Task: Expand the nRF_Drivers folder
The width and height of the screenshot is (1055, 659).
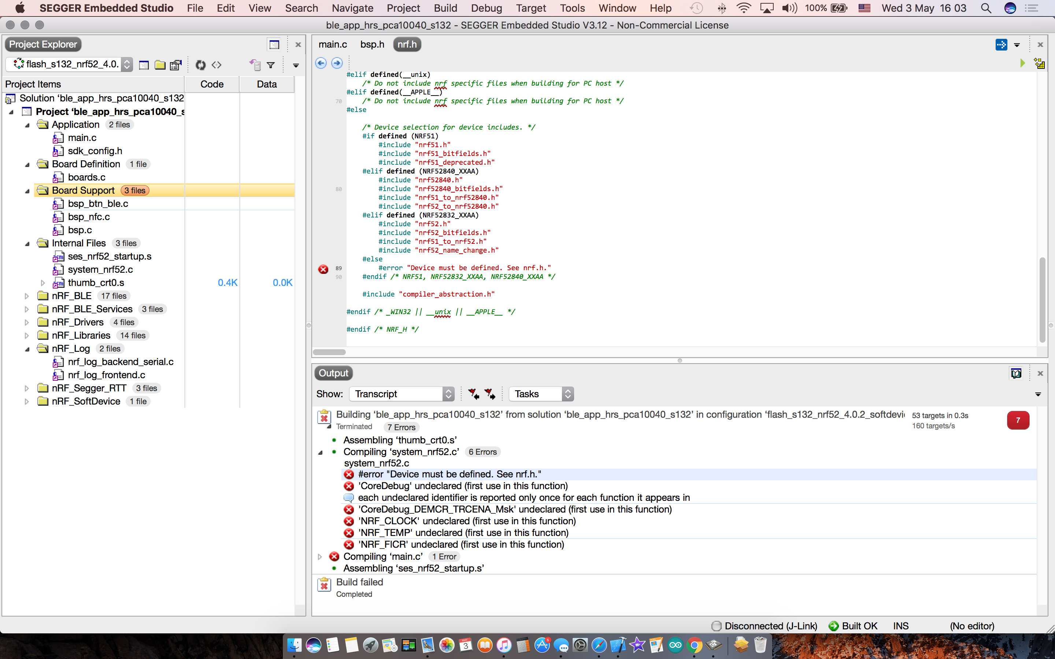Action: [x=27, y=323]
